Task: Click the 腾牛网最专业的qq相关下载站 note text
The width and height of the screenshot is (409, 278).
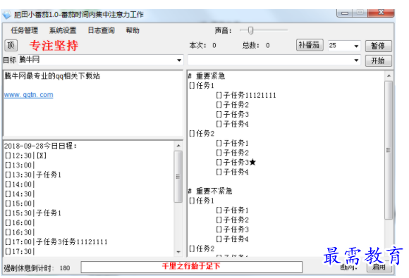Action: 52,76
